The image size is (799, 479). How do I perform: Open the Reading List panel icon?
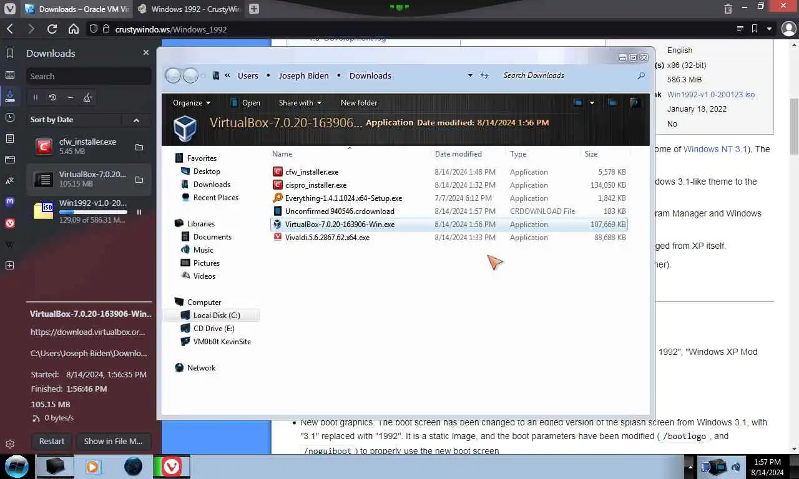(x=10, y=75)
